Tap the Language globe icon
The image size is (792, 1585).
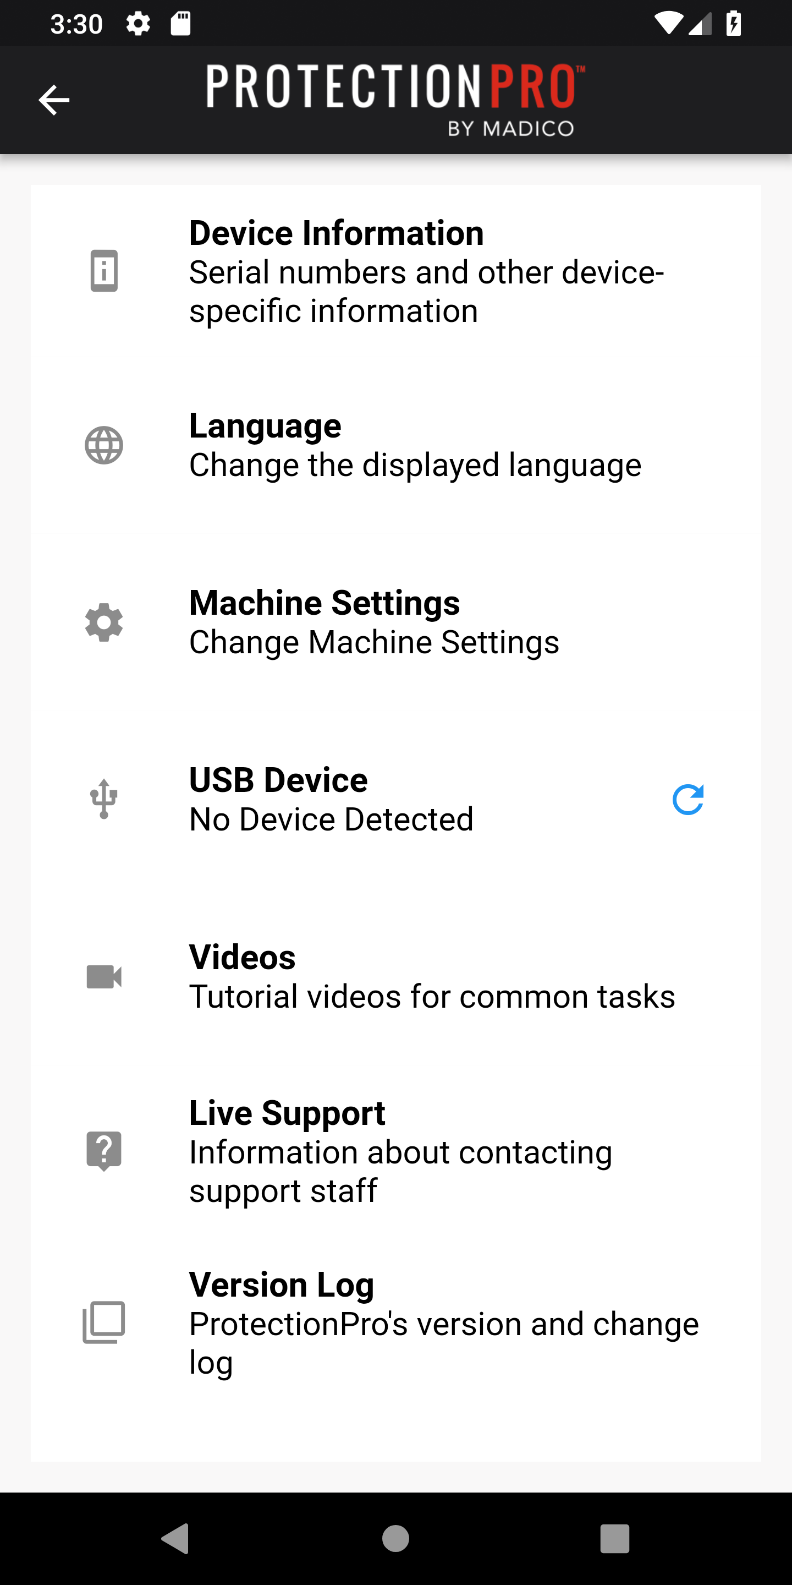tap(104, 445)
